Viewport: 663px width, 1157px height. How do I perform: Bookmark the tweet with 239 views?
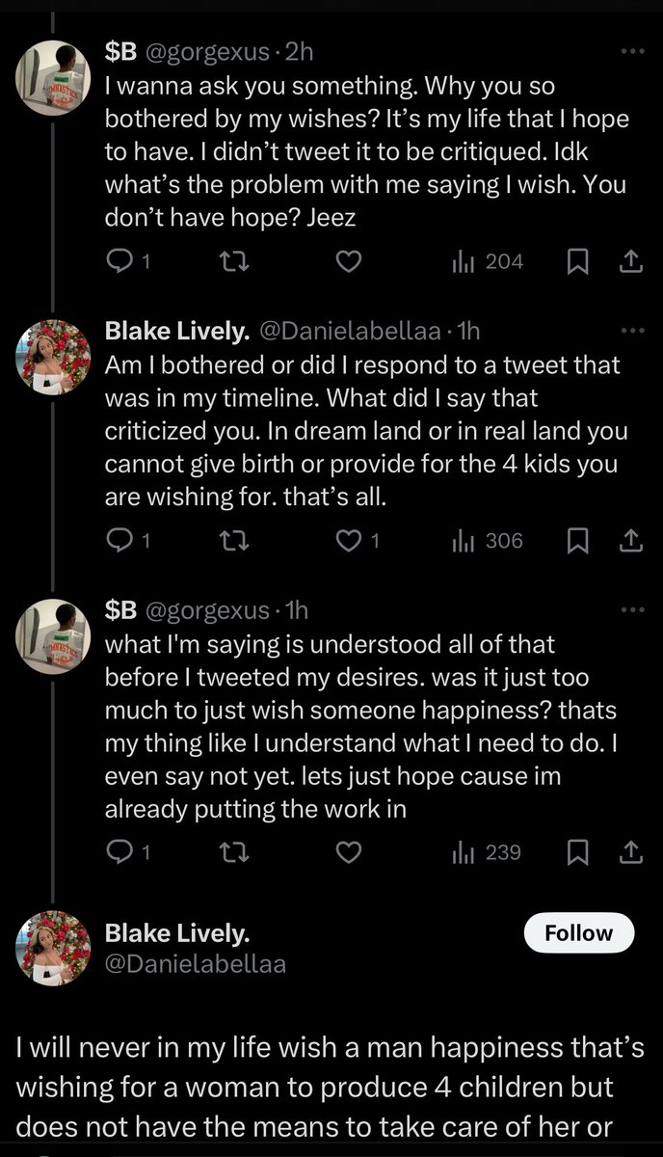pyautogui.click(x=577, y=852)
